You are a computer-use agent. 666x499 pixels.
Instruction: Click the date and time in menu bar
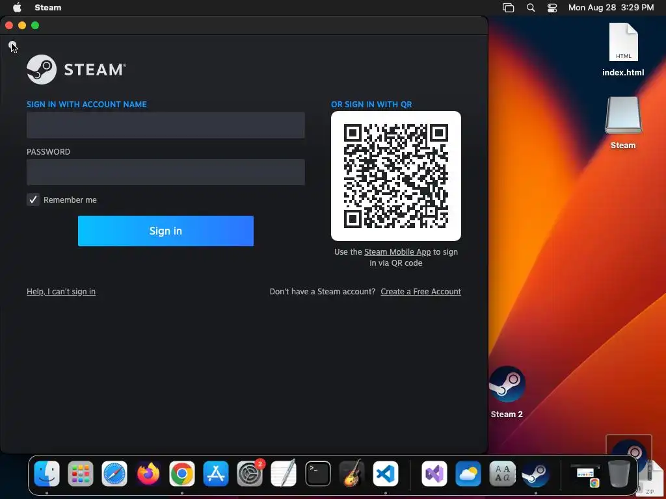pyautogui.click(x=611, y=8)
